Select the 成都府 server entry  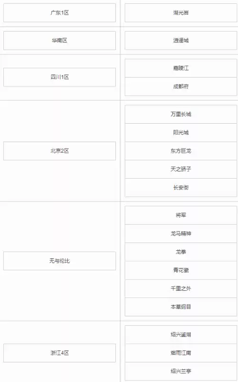click(x=181, y=86)
